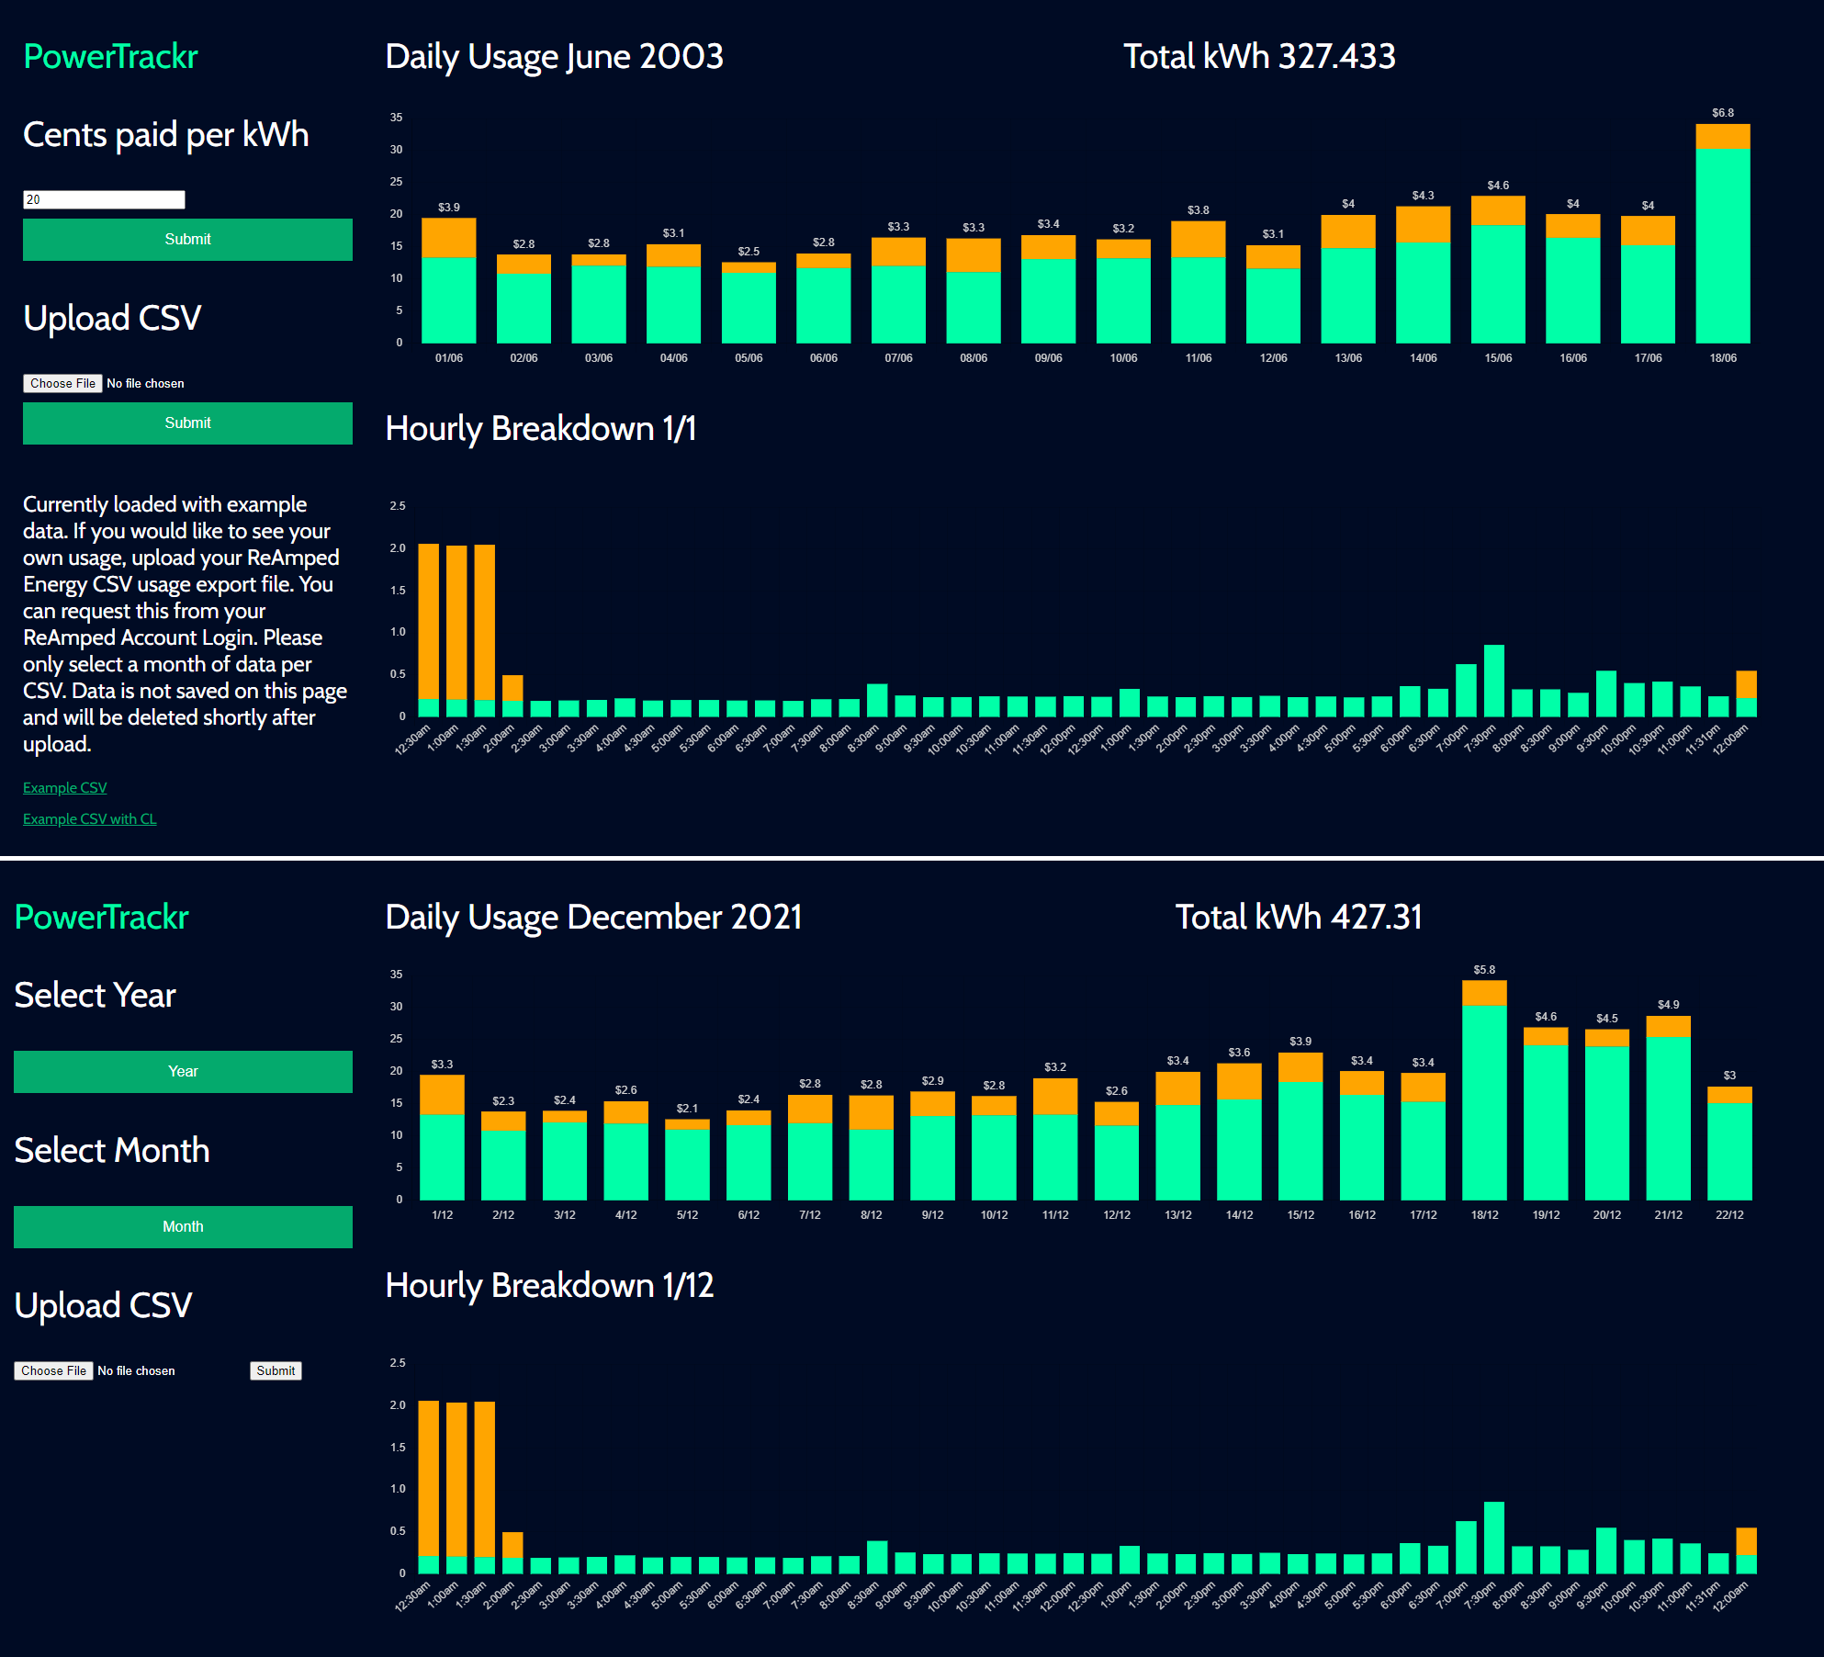This screenshot has height=1657, width=1824.
Task: Open the Example CSV with CL link
Action: point(89,819)
